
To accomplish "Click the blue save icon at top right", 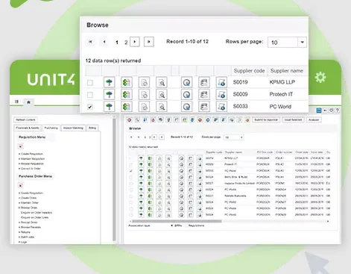I will (x=319, y=110).
